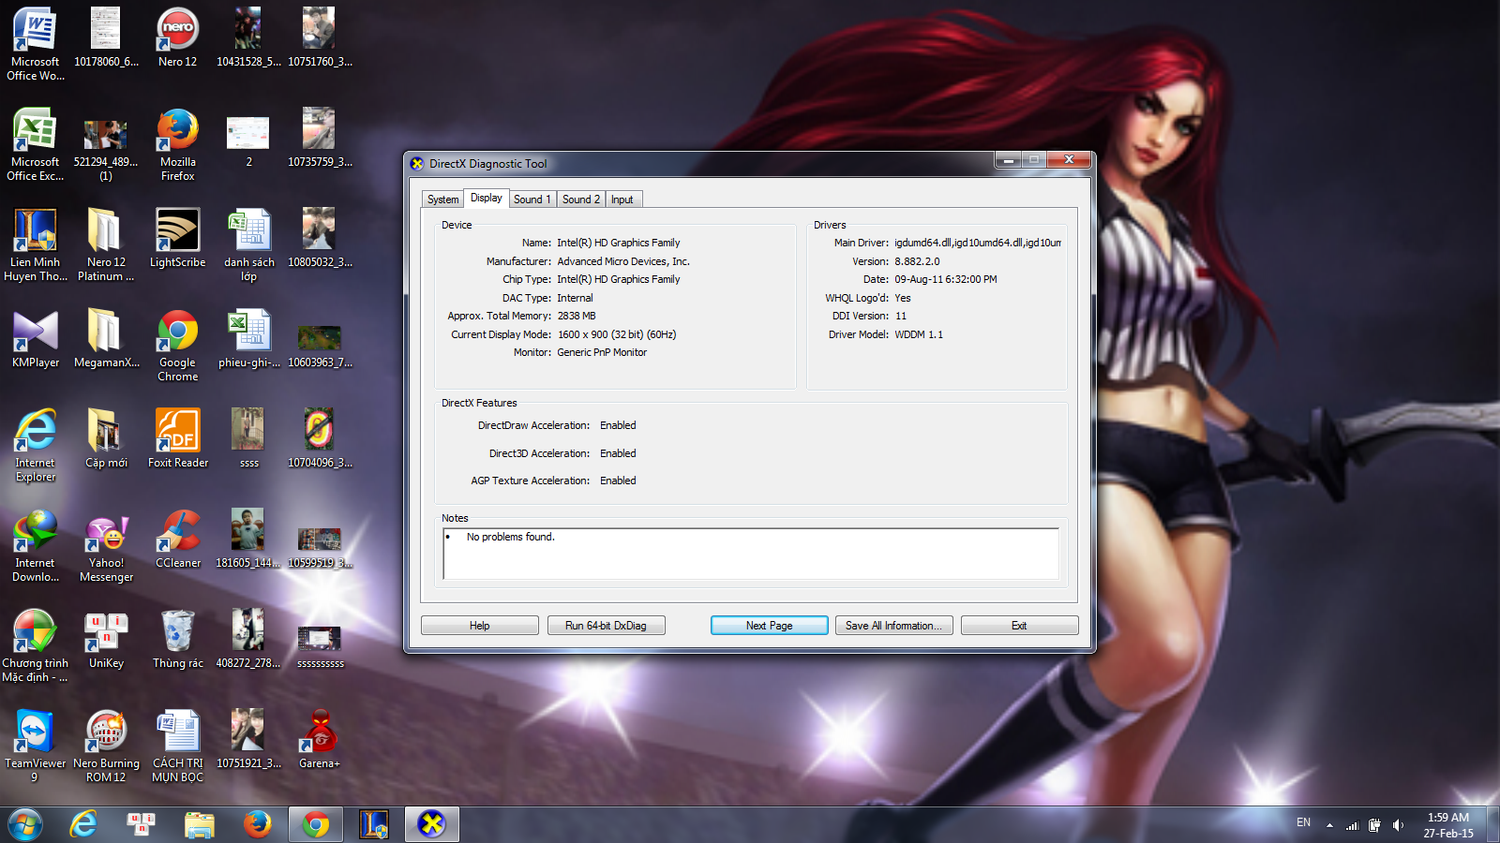Viewport: 1500px width, 843px height.
Task: Click the EN language indicator
Action: [1303, 823]
